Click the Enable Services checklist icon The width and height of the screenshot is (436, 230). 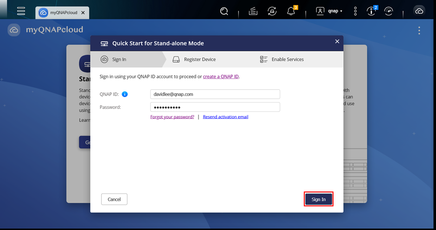263,59
